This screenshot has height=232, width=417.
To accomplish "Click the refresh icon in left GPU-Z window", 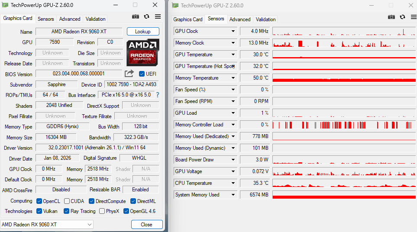I will pyautogui.click(x=146, y=17).
